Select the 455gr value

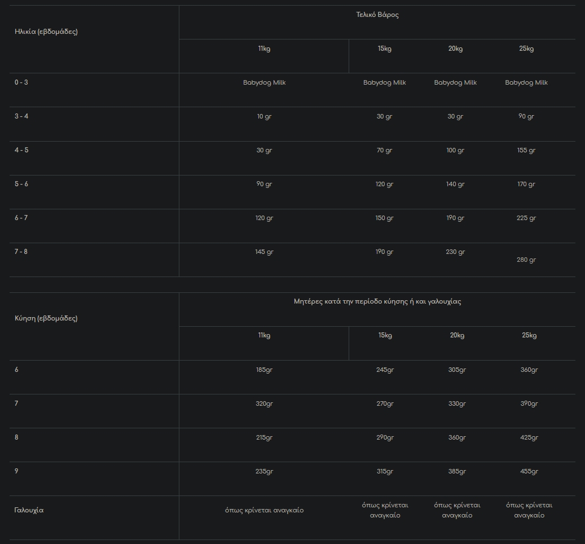(529, 471)
